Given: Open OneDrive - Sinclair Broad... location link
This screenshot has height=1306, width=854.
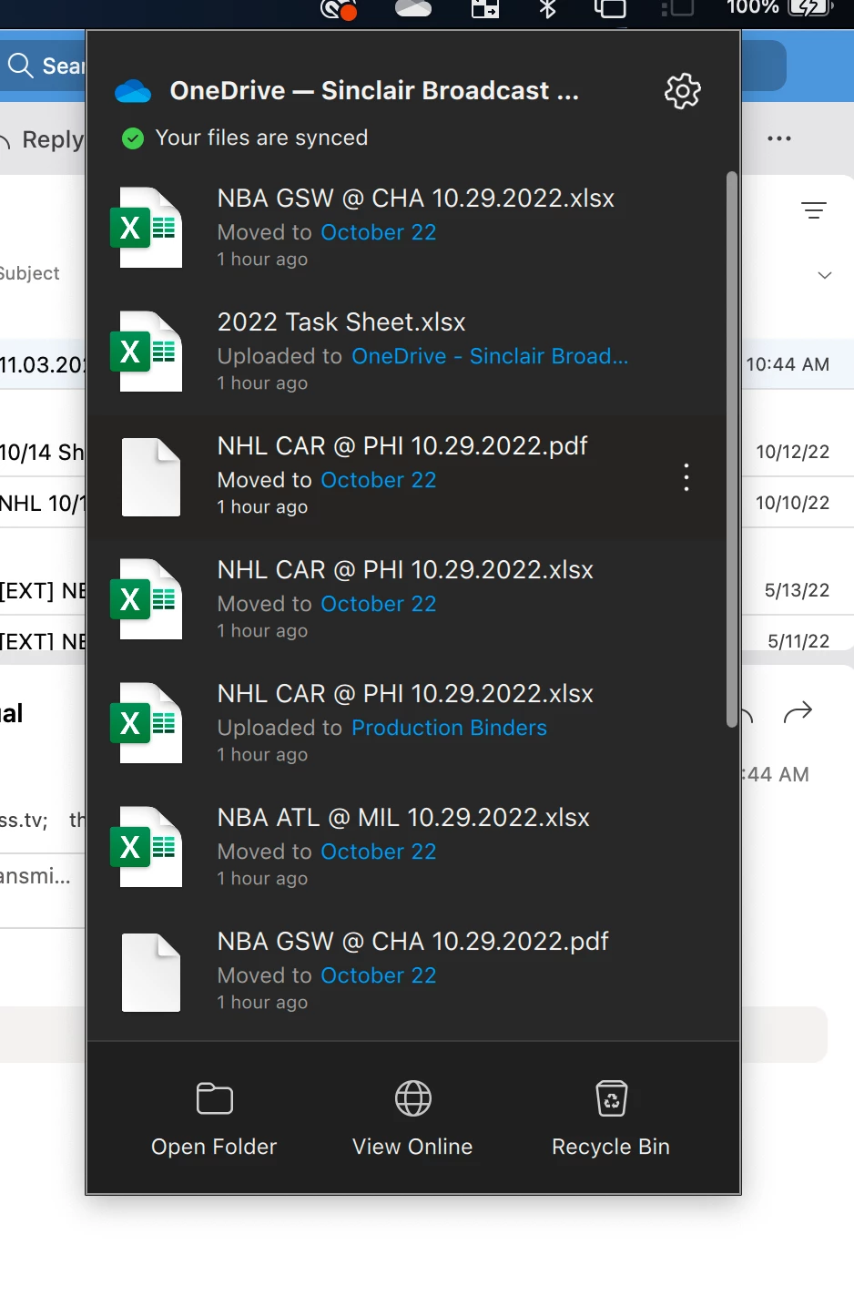Looking at the screenshot, I should pos(490,356).
